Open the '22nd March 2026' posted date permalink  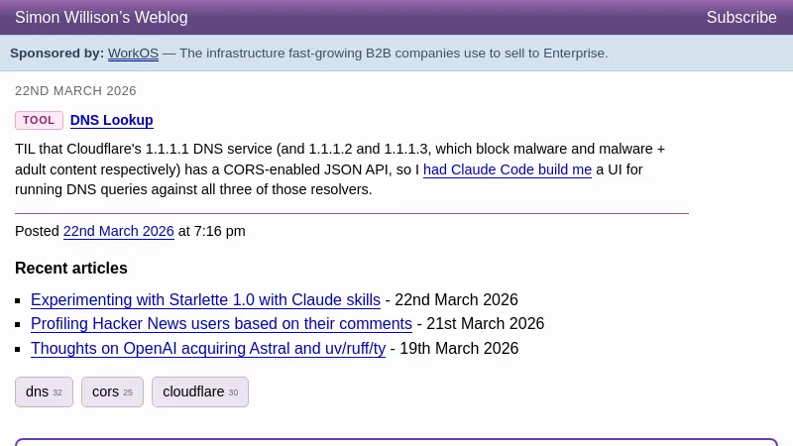(118, 231)
